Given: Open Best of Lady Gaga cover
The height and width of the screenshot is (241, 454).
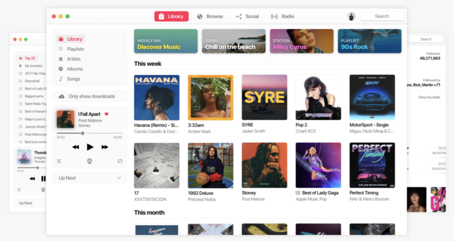Looking at the screenshot, I should pos(318,165).
